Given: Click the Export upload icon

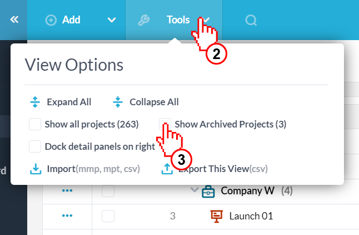Looking at the screenshot, I should 167,169.
